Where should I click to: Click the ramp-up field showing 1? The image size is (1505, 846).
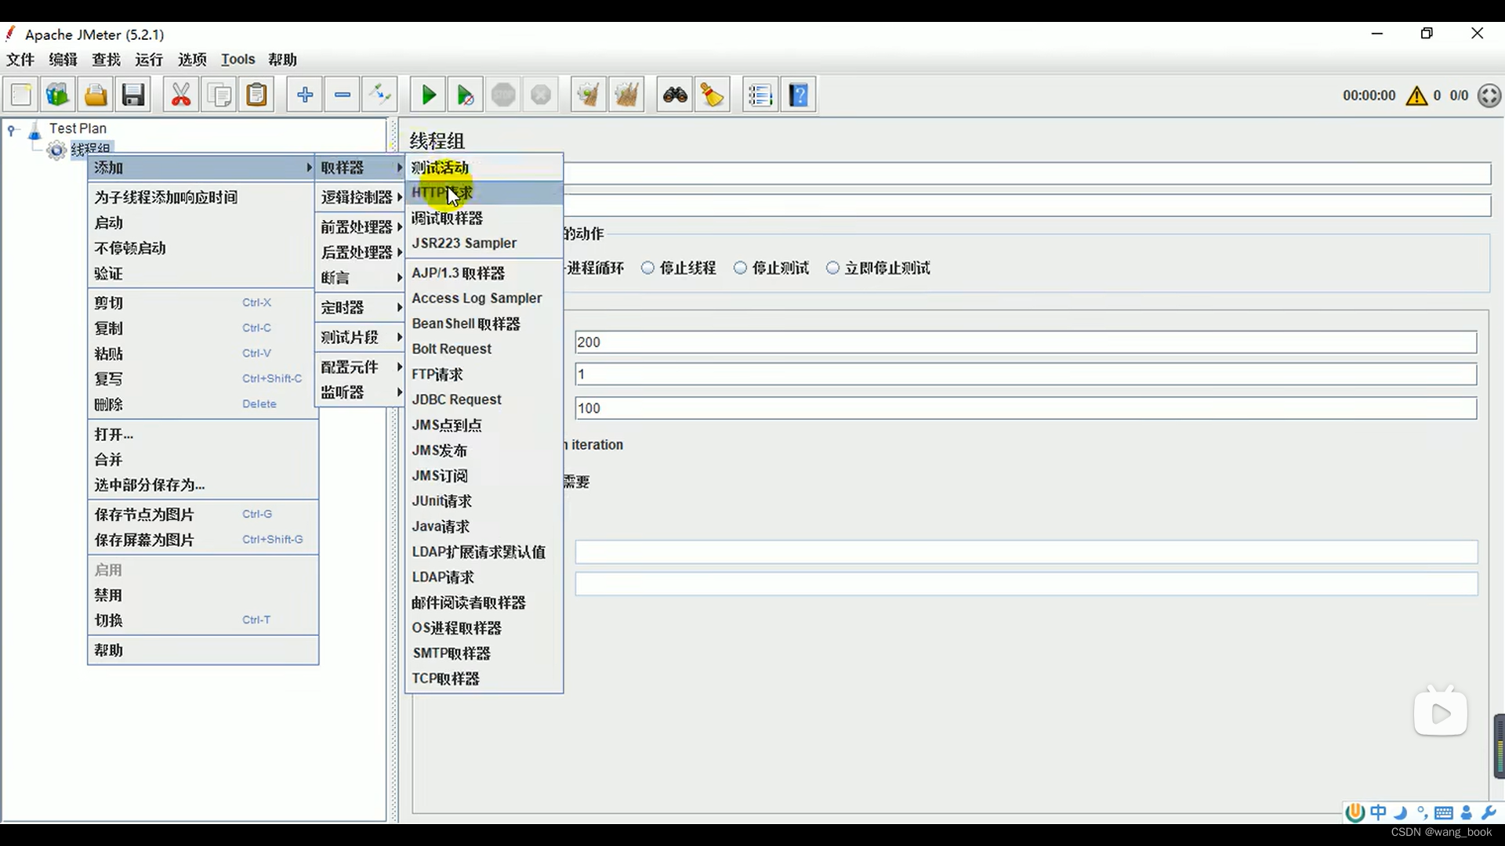pos(1026,374)
